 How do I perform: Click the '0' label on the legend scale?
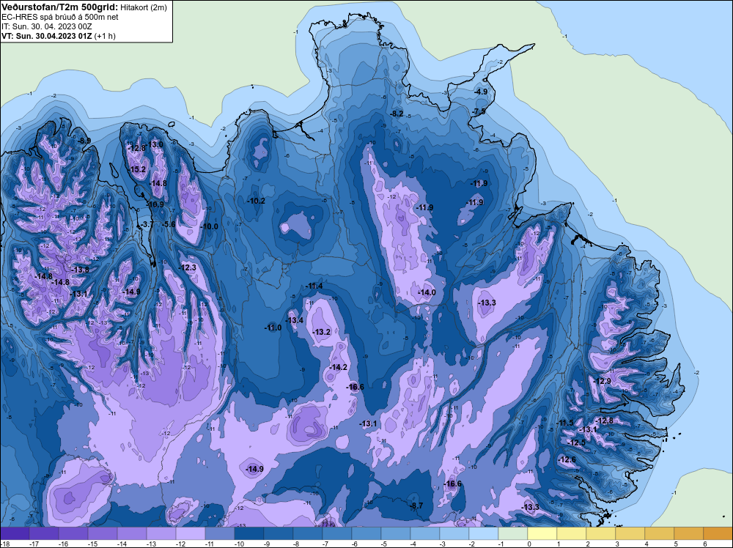pos(529,544)
